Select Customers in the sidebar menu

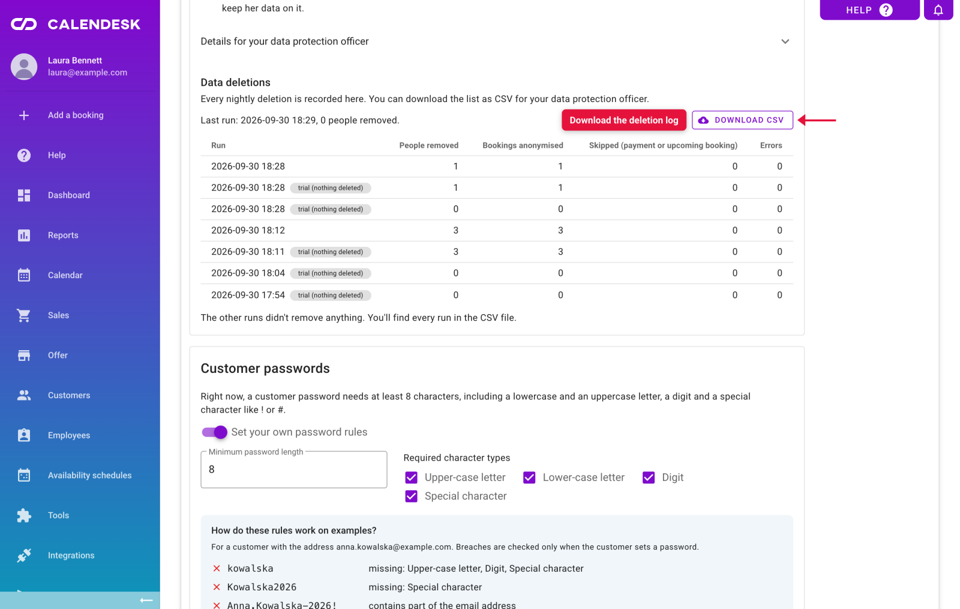click(x=80, y=395)
